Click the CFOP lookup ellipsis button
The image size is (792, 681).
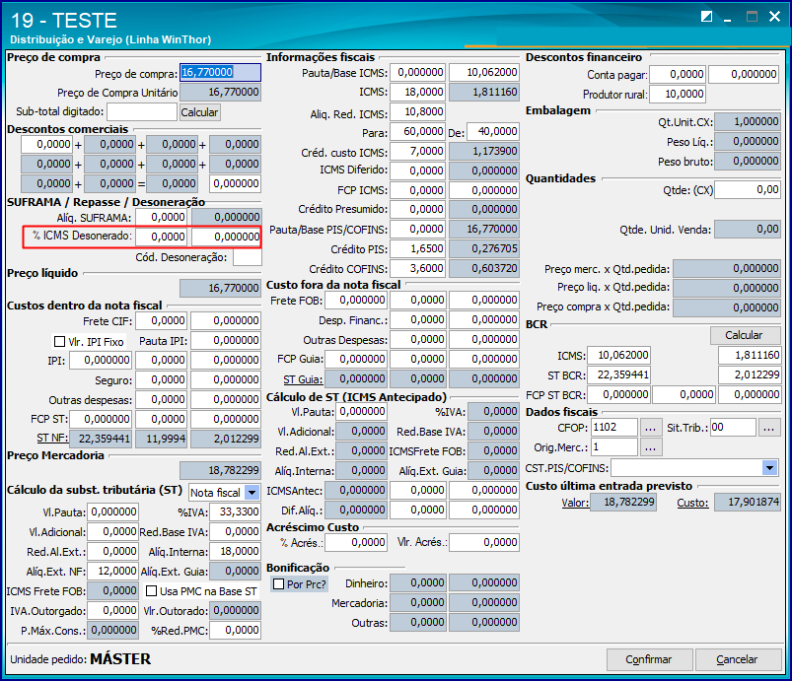click(651, 428)
